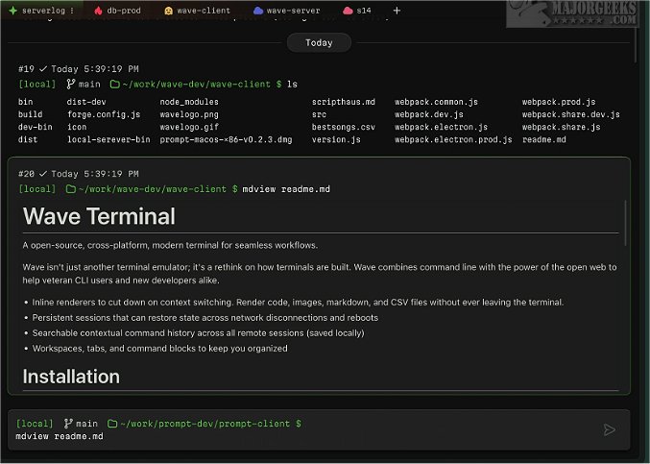Screen dimensions: 650x464
Task: Click the flame icon on the db-prod tab
Action: 98,11
